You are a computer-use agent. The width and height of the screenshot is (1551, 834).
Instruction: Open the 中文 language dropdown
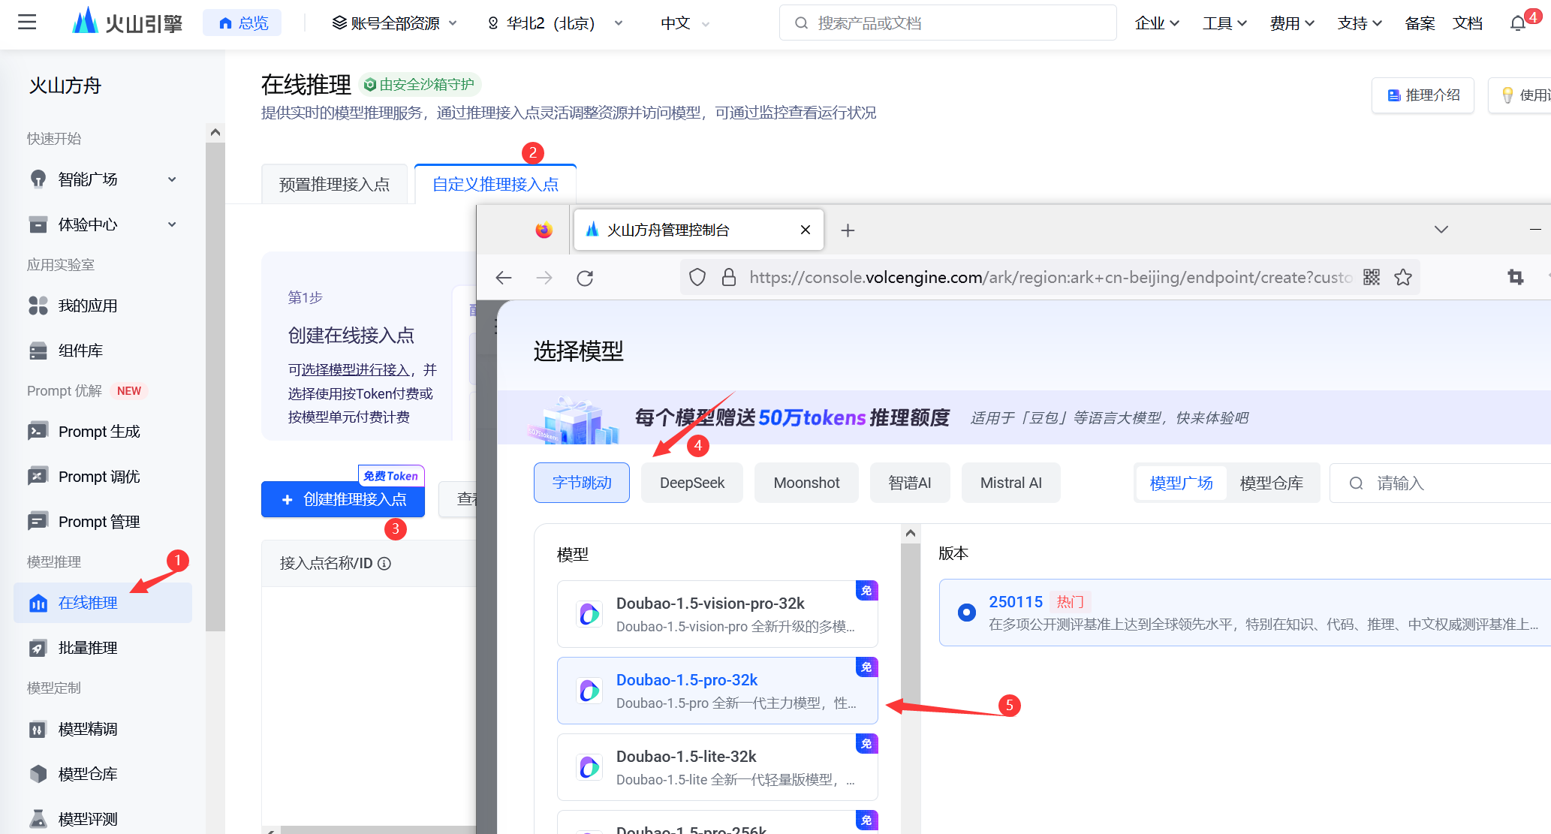[685, 23]
